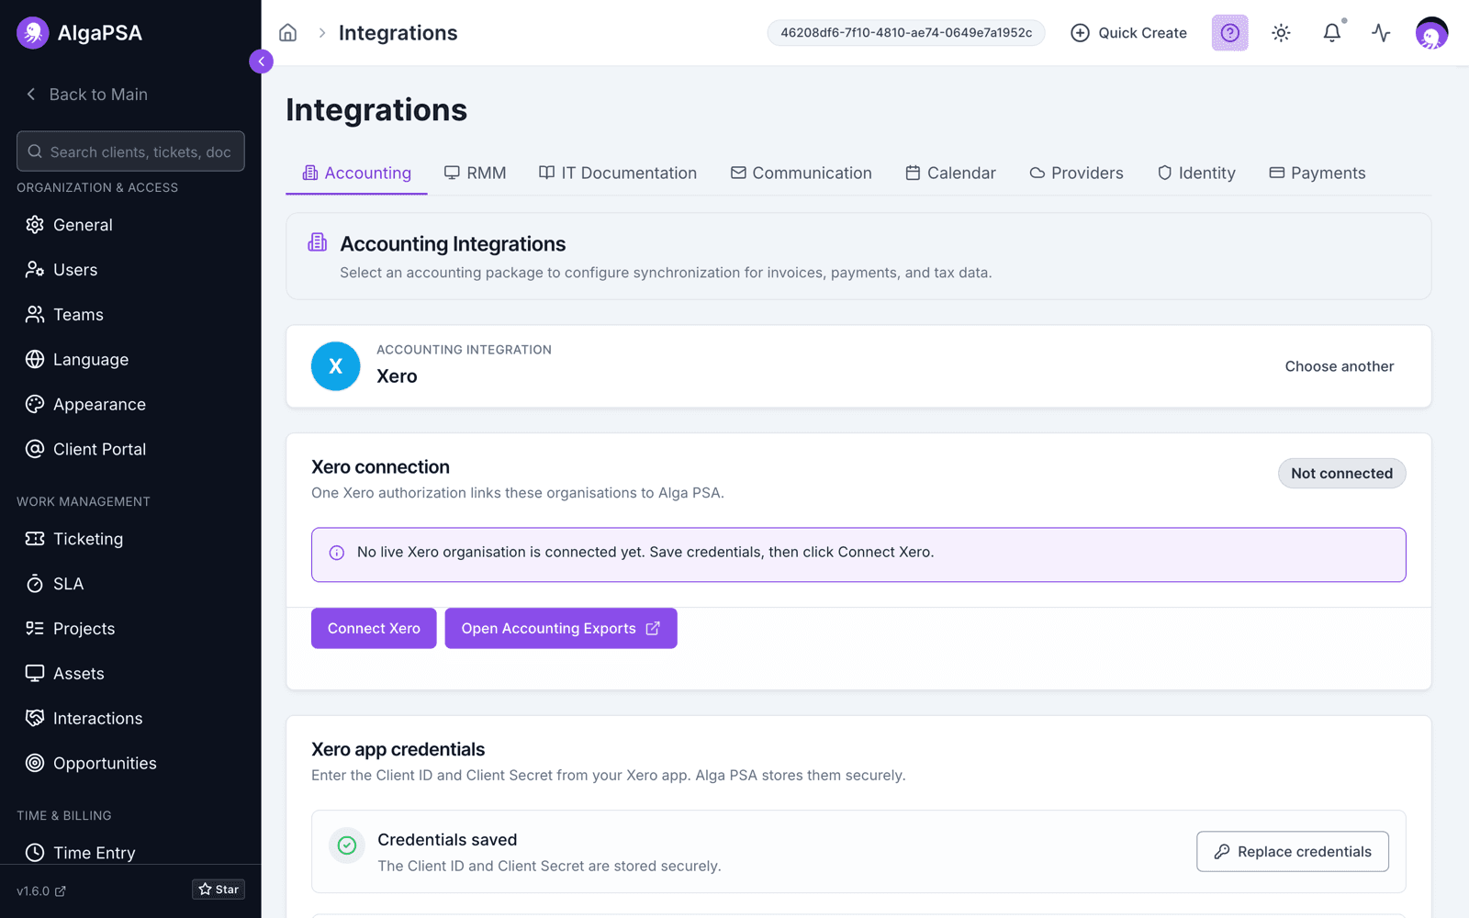This screenshot has height=918, width=1469.
Task: Click the Language globe icon
Action: pyautogui.click(x=35, y=360)
